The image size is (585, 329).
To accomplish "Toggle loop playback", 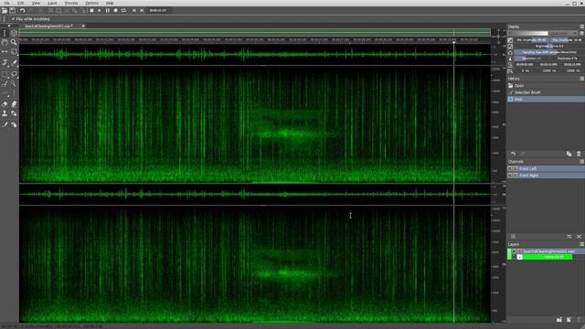I will [124, 10].
